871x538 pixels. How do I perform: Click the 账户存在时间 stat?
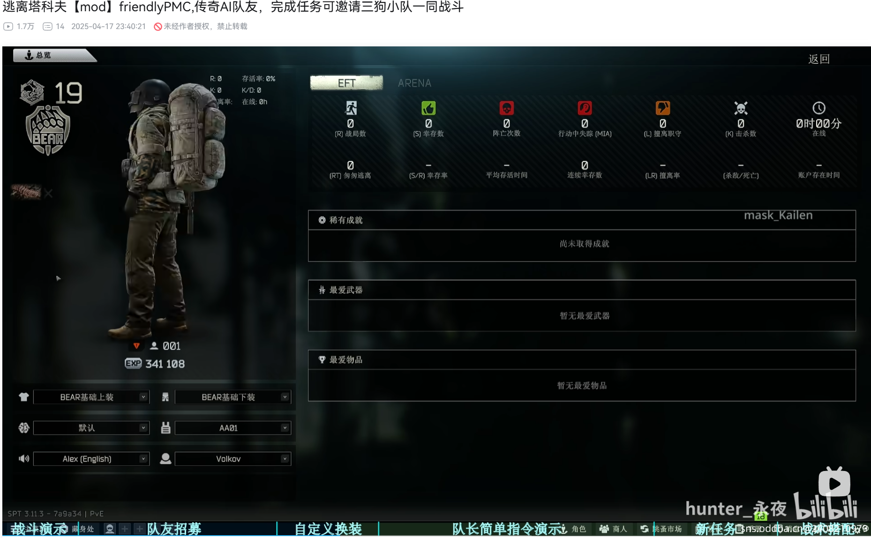click(x=819, y=170)
